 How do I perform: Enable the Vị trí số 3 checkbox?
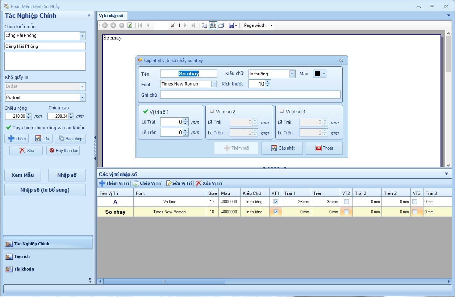pos(282,112)
